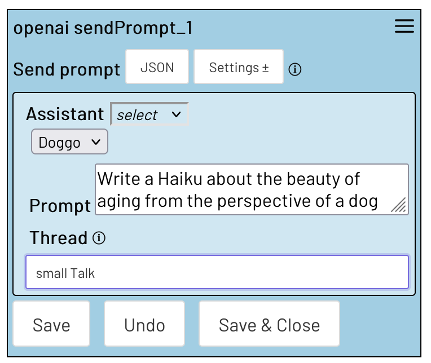Screen dimensions: 431x363
Task: Click the Prompt textarea resize handle
Action: pos(399,206)
